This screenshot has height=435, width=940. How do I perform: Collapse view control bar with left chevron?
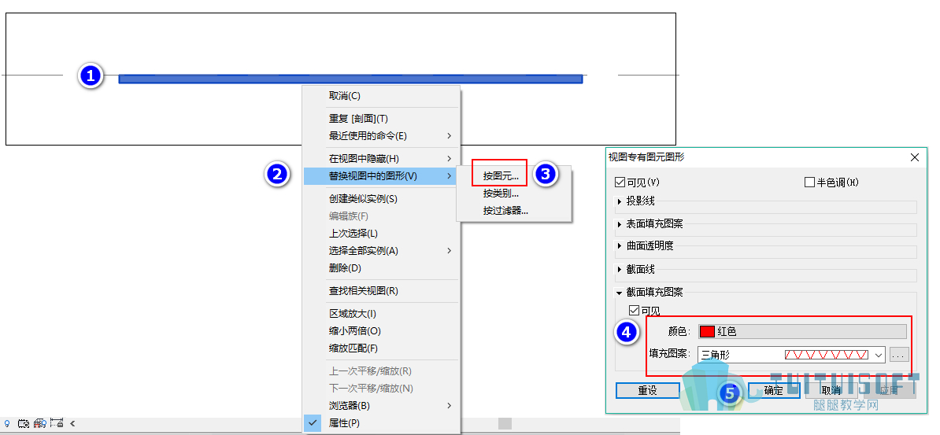(x=72, y=423)
